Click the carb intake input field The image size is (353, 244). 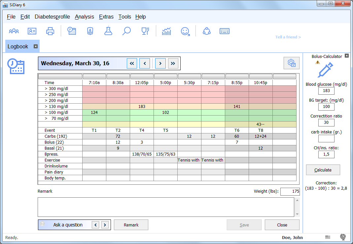326,138
